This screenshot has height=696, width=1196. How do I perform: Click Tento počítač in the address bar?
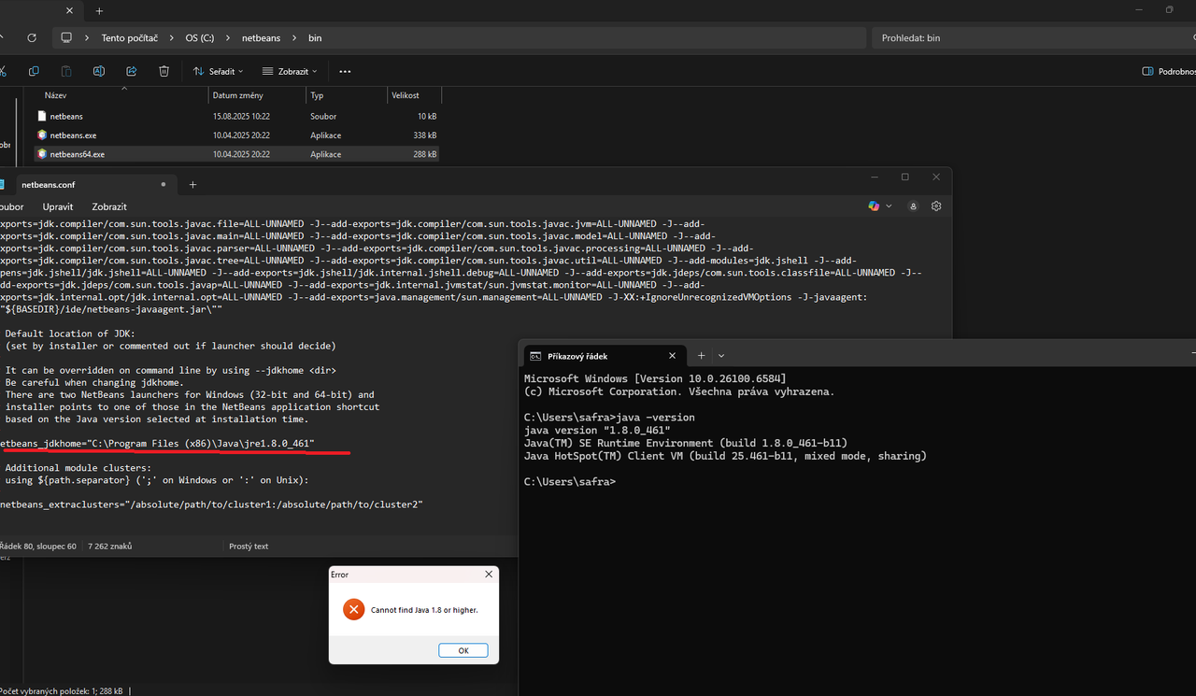[129, 38]
